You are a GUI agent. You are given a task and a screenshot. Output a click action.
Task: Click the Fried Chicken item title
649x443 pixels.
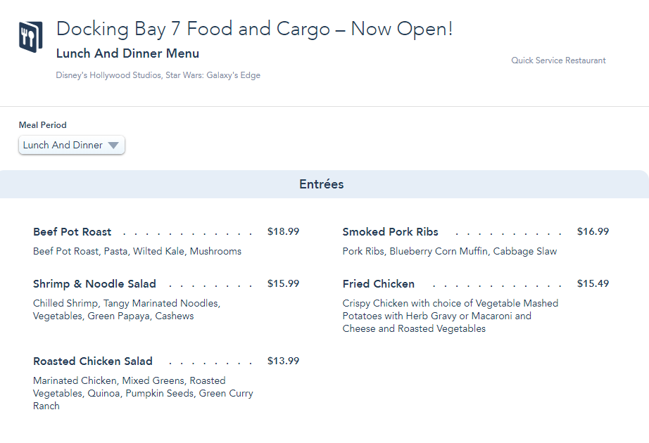[x=379, y=284]
